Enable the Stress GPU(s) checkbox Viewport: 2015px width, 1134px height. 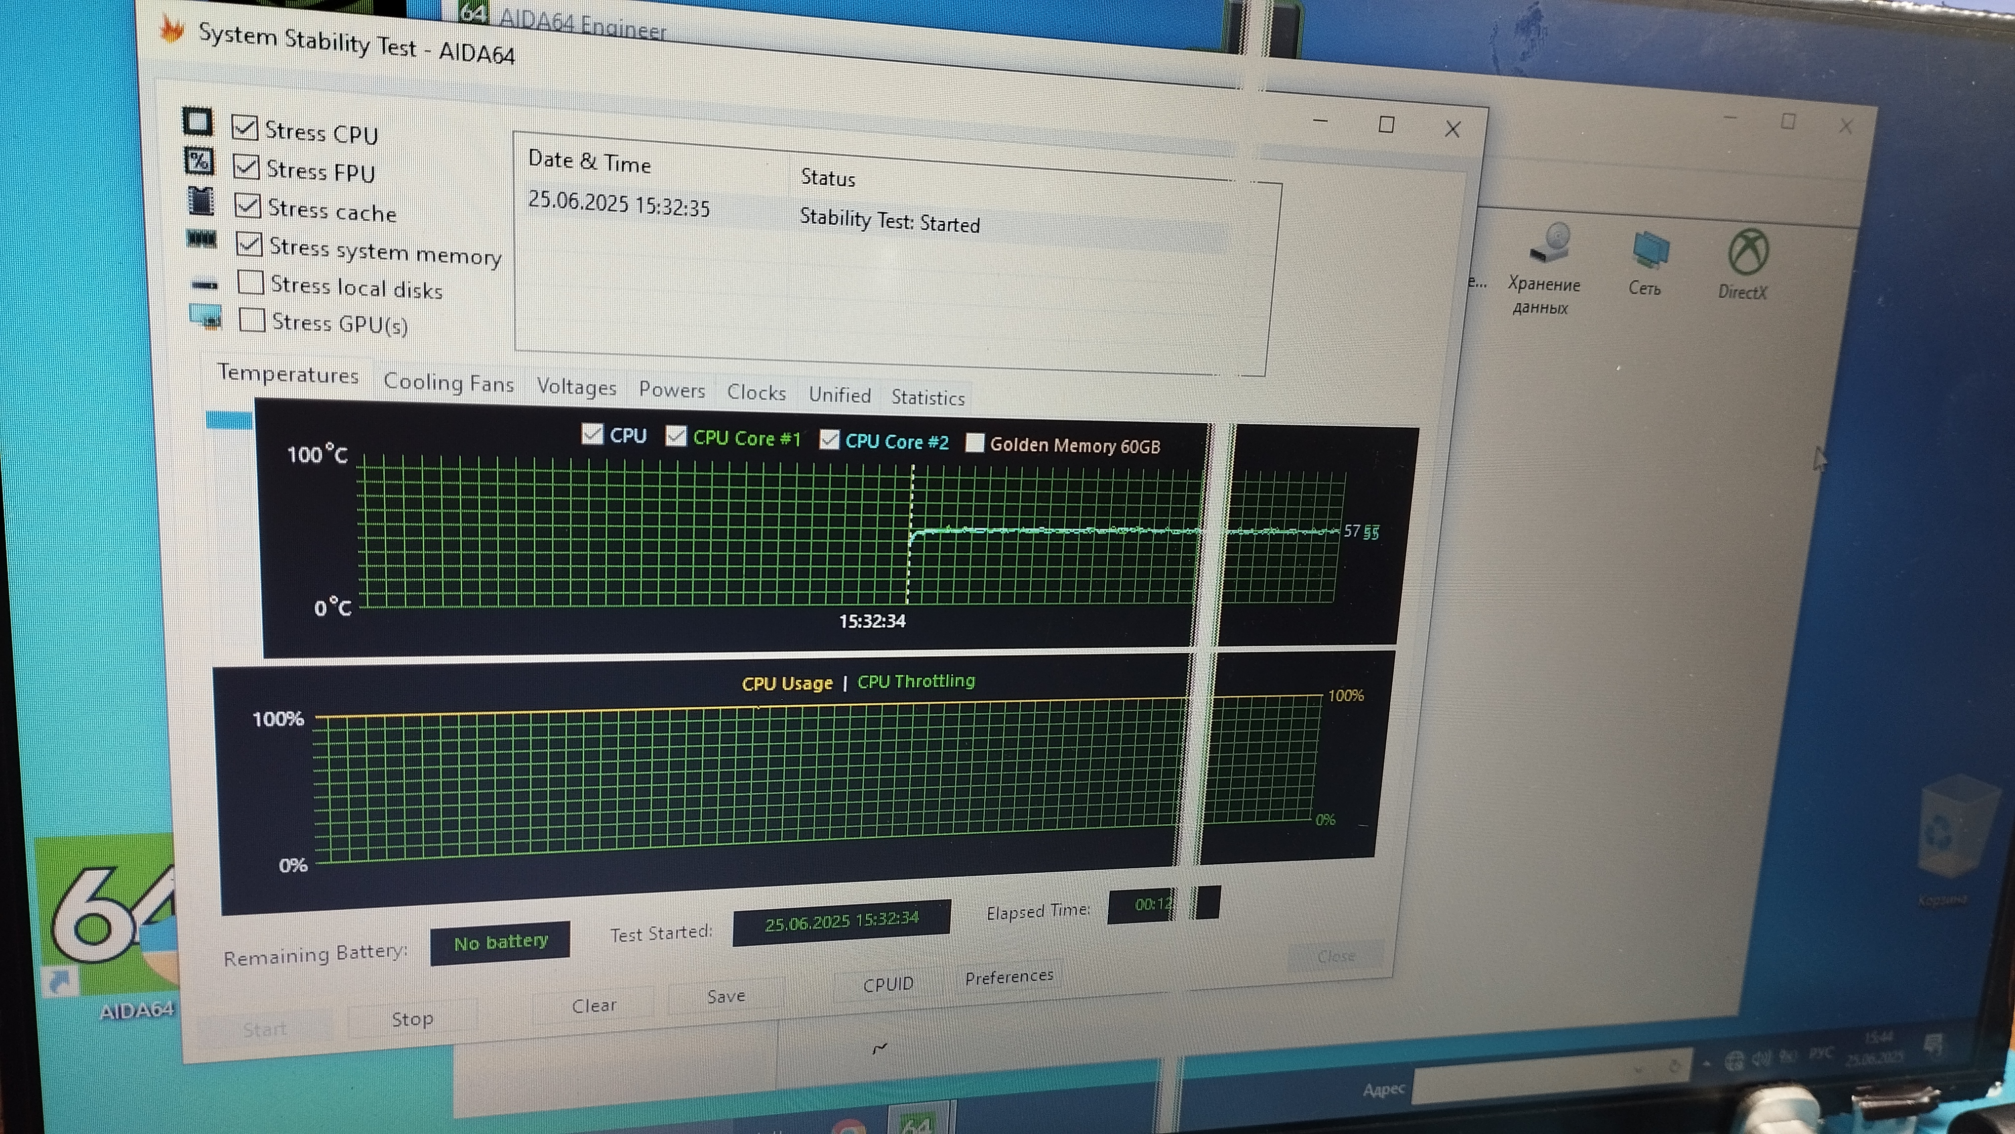pos(252,319)
